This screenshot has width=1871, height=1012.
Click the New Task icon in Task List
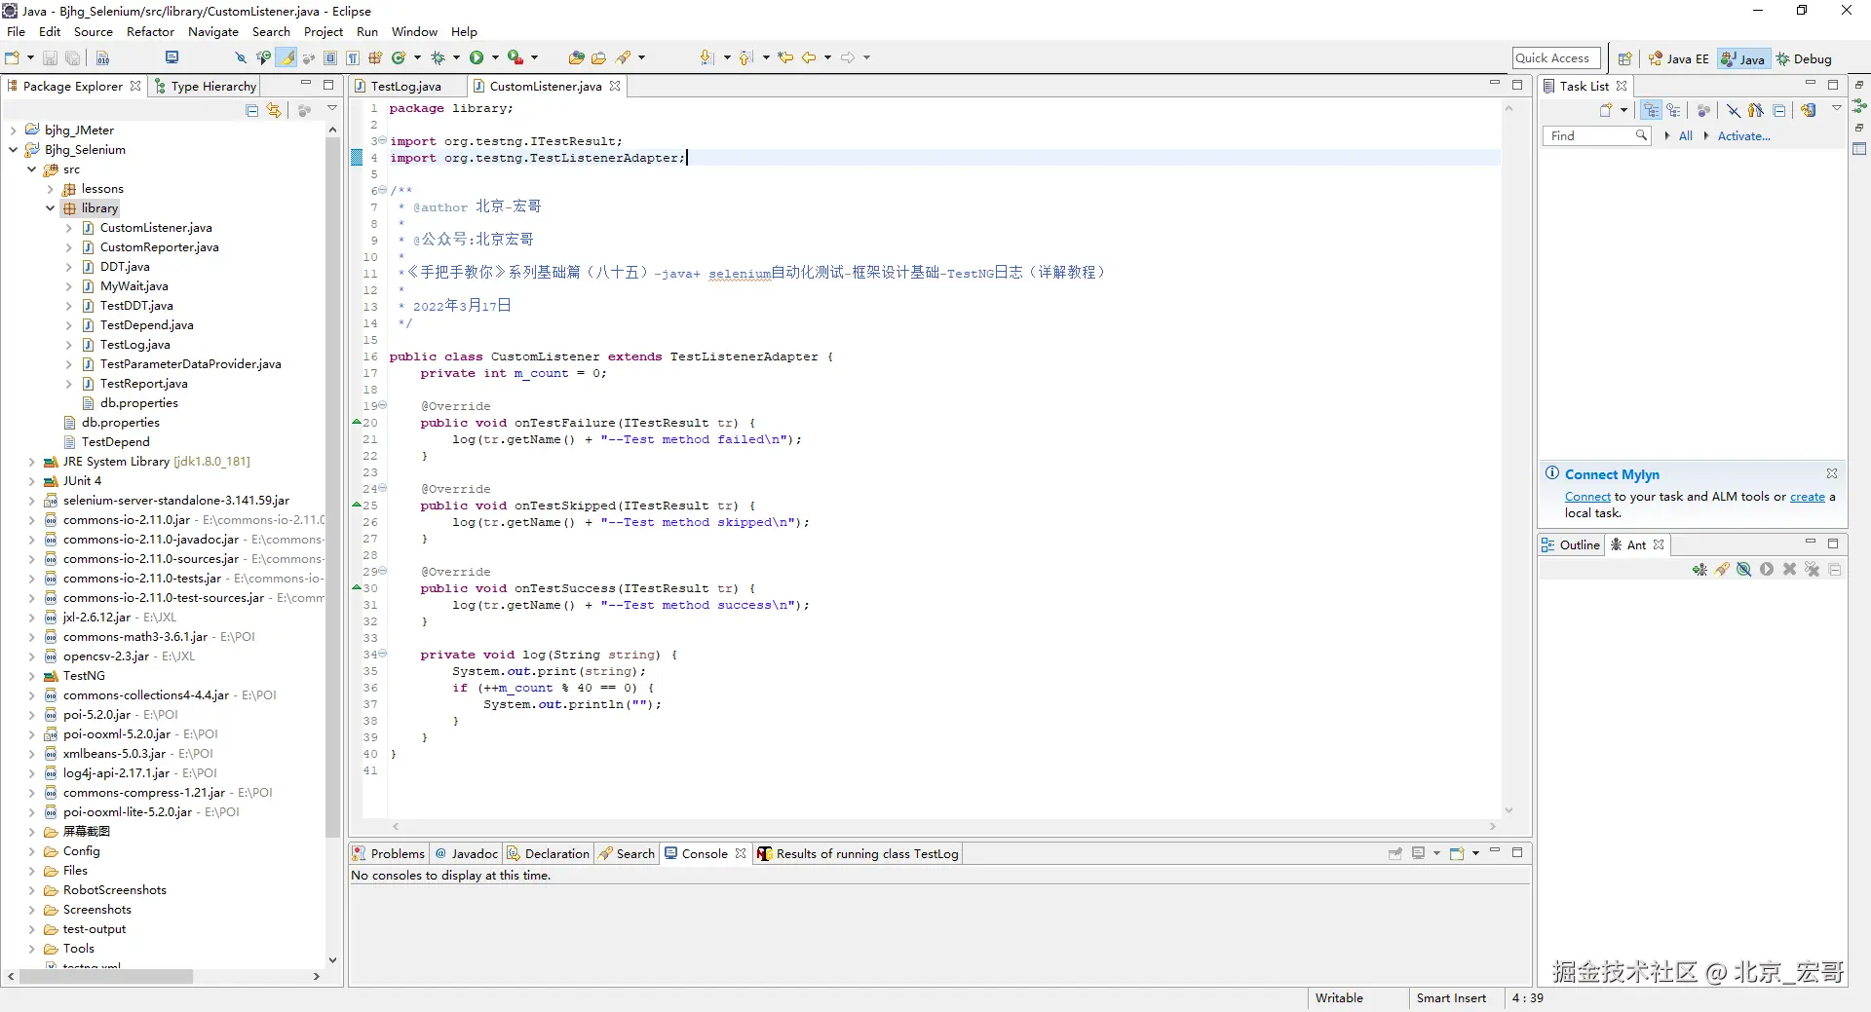pyautogui.click(x=1606, y=110)
